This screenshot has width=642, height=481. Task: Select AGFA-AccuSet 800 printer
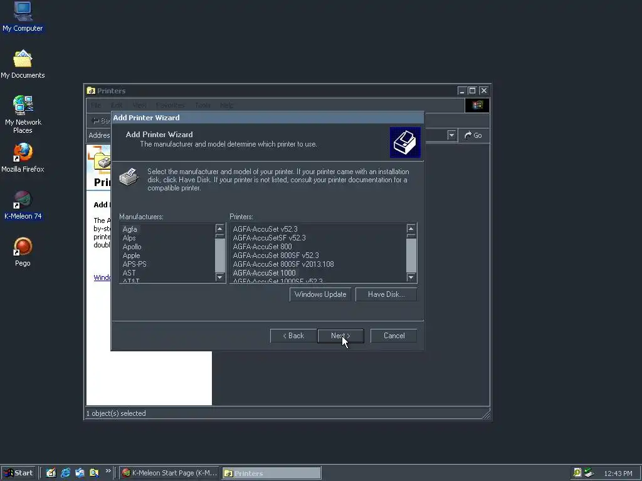point(263,247)
